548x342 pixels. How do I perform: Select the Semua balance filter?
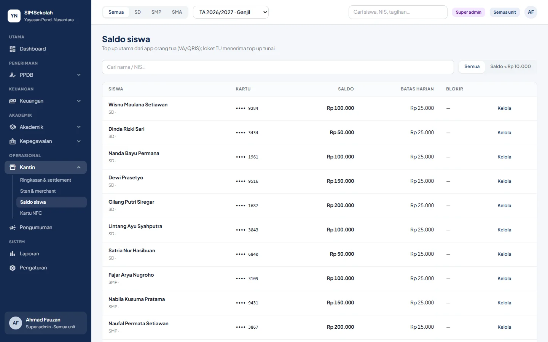472,66
